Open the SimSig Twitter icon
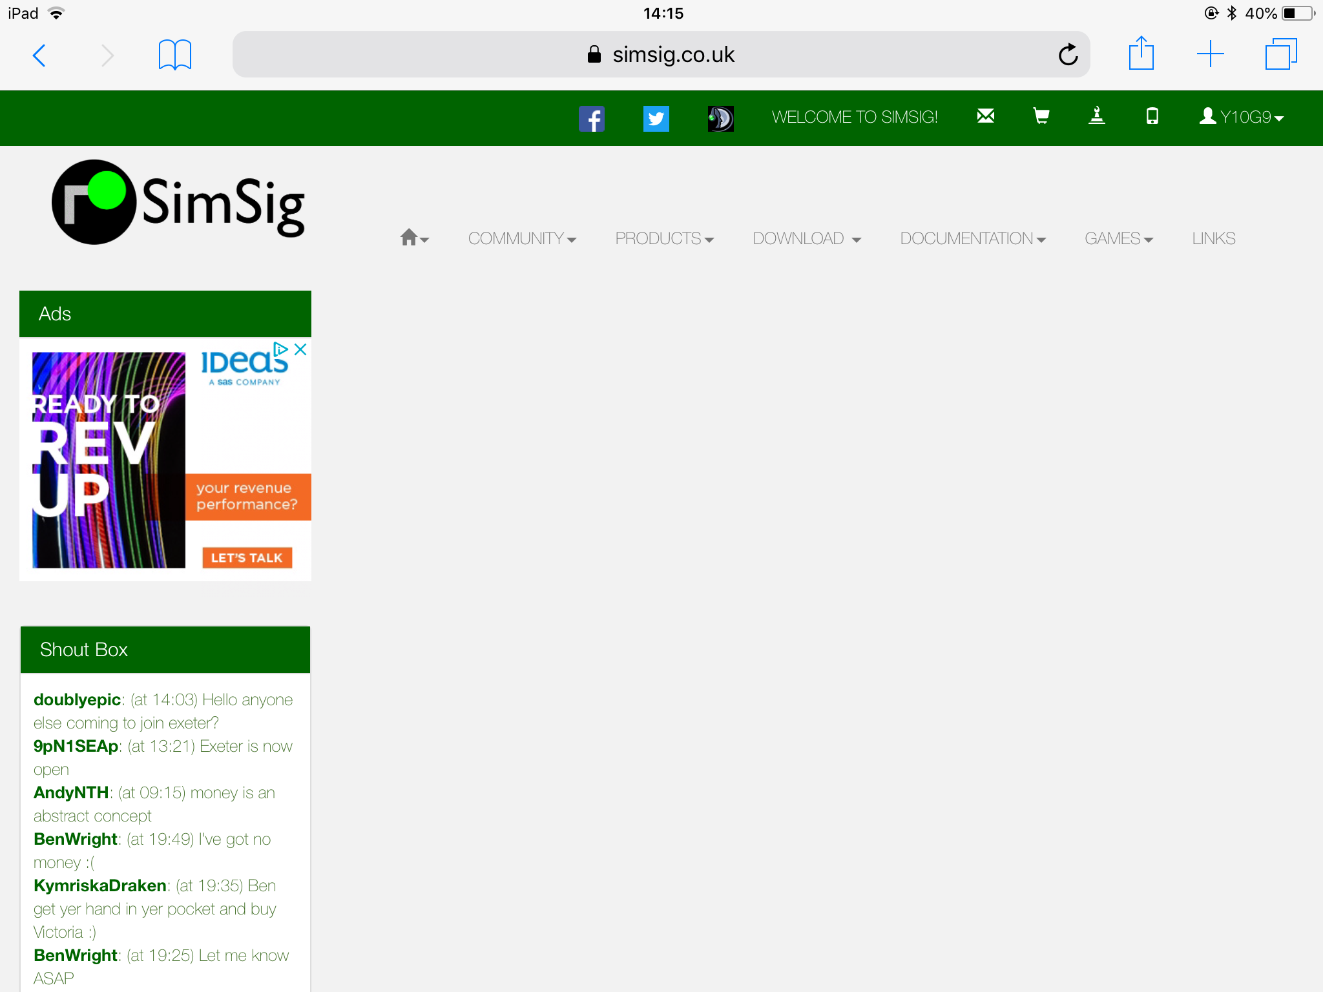The width and height of the screenshot is (1323, 992). (x=656, y=118)
